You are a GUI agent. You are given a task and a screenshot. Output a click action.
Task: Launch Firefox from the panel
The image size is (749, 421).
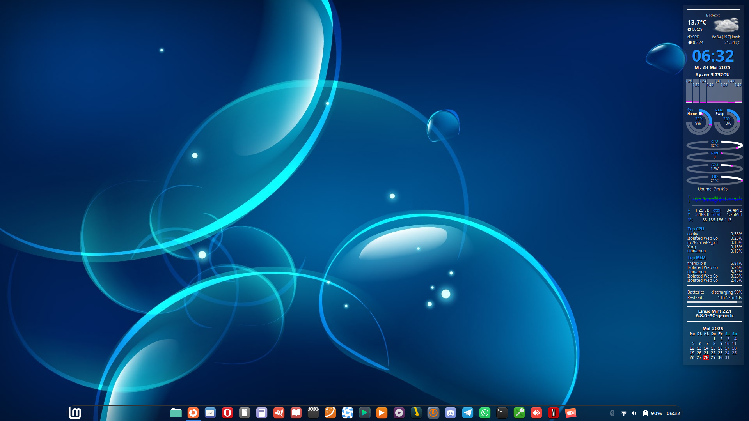pos(193,413)
